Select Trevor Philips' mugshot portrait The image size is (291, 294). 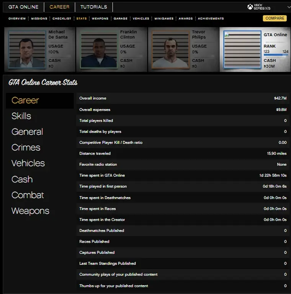[x=170, y=50]
